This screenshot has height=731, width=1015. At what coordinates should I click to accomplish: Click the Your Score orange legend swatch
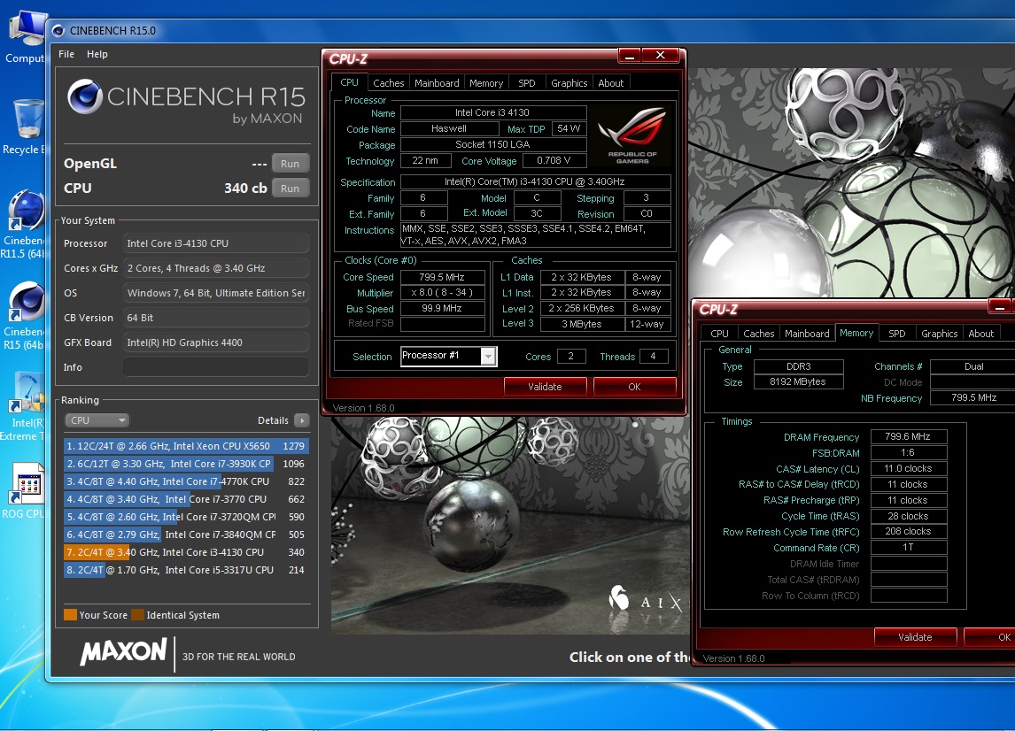tap(70, 614)
